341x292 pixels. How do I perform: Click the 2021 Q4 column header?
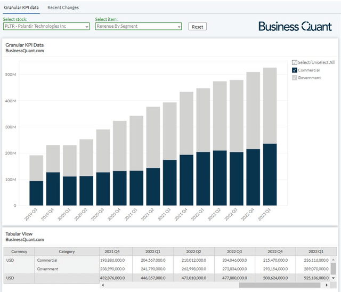click(116, 252)
